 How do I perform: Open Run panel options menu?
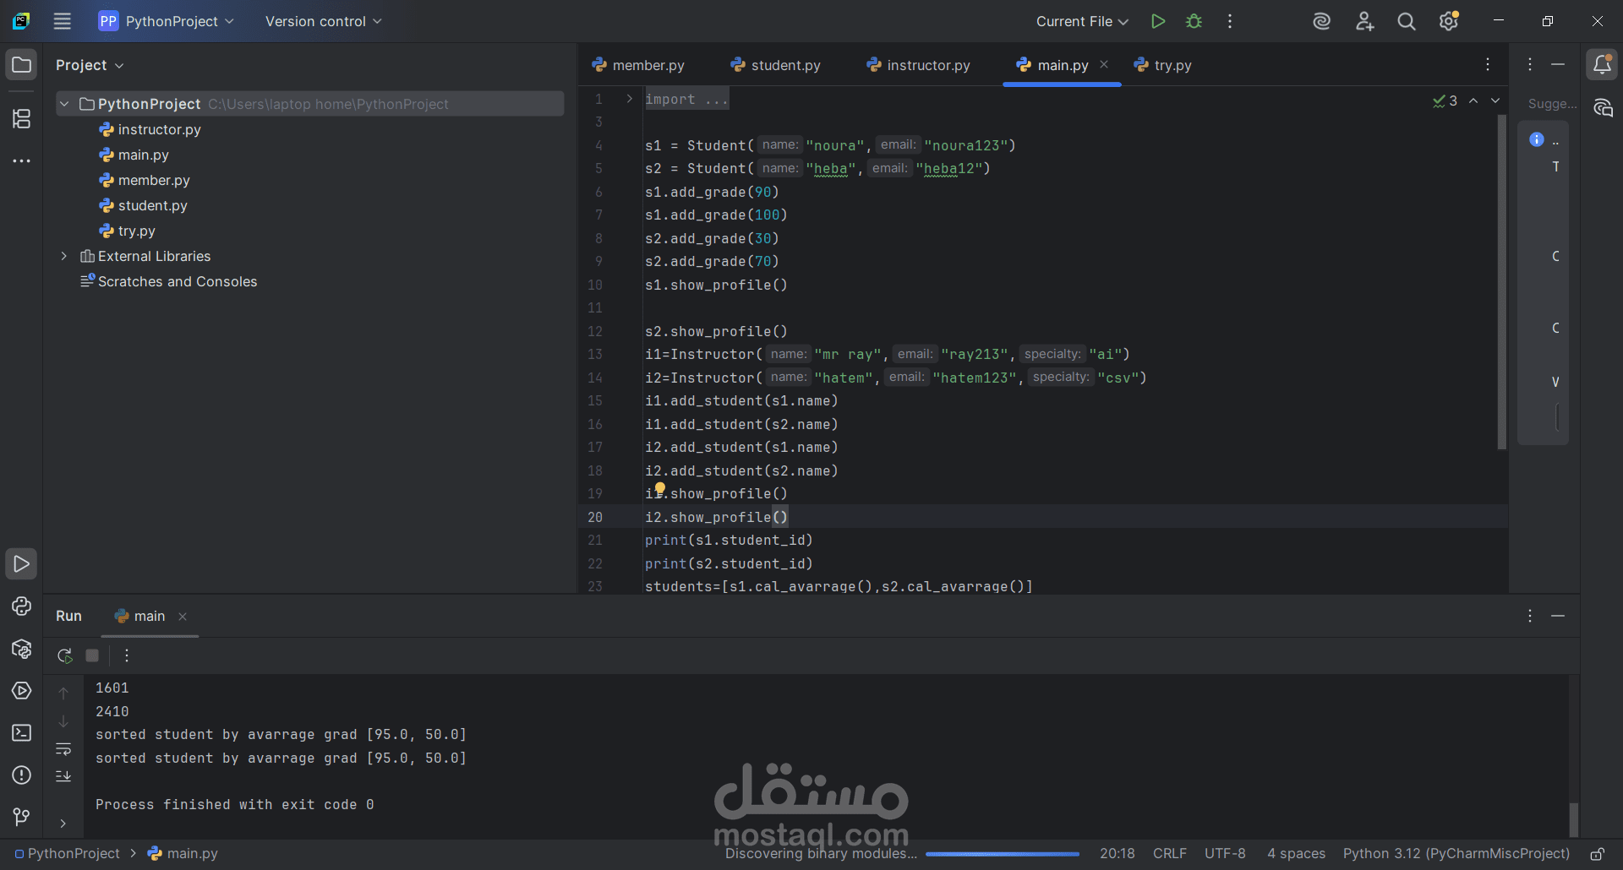(x=1530, y=617)
